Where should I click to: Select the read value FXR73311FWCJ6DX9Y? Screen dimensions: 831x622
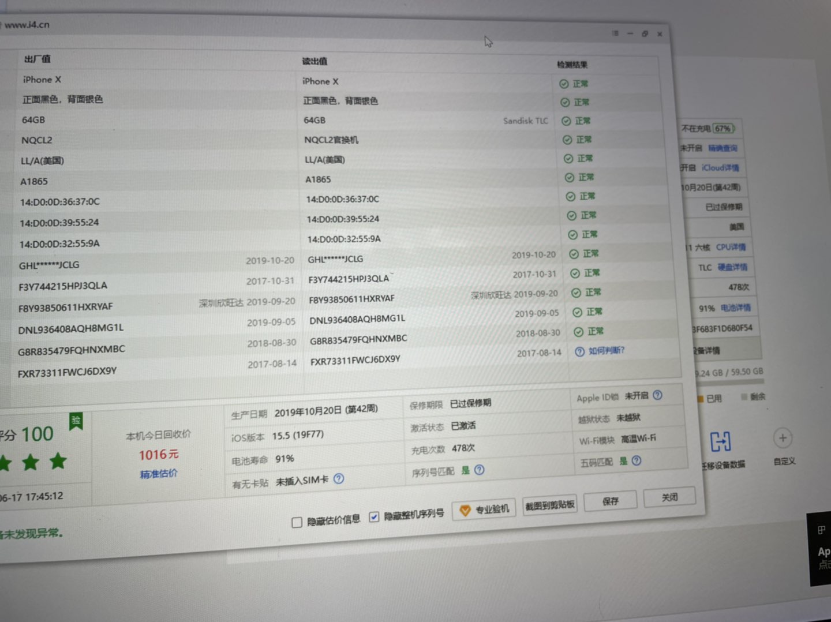pyautogui.click(x=355, y=361)
